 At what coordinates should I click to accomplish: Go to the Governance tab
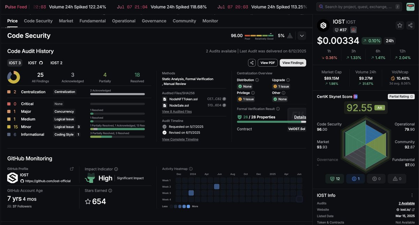click(x=154, y=21)
